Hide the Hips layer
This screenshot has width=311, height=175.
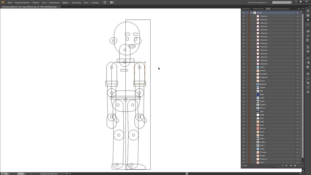(x=243, y=111)
